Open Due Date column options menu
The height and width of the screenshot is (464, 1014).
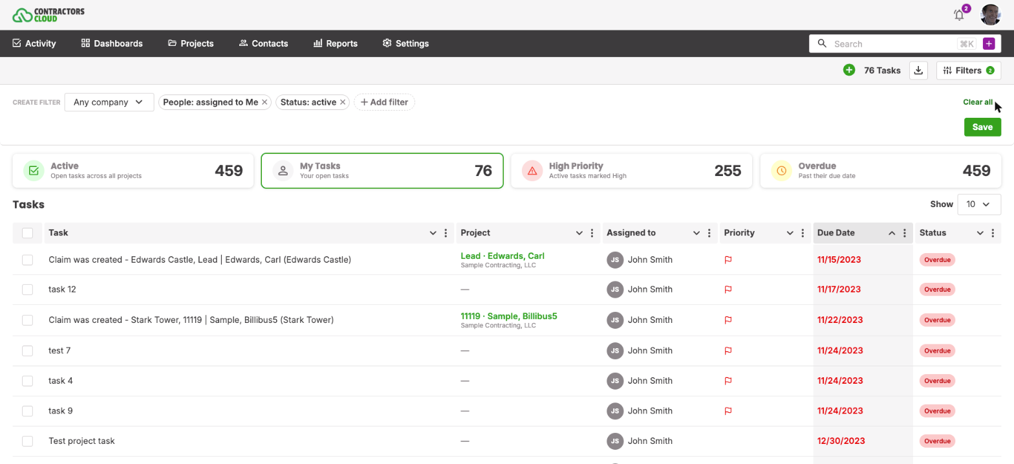tap(904, 233)
